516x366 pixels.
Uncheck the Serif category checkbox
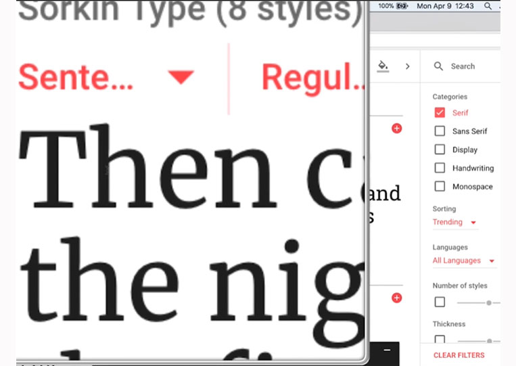pos(440,112)
